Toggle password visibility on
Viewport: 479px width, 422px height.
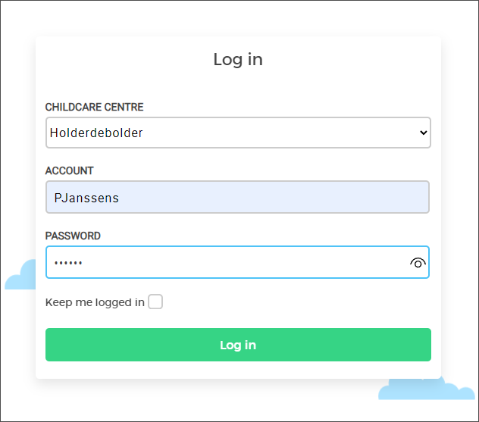[x=418, y=263]
